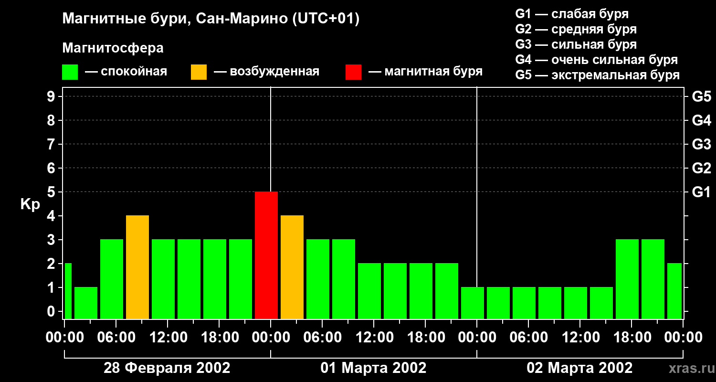The image size is (716, 382).
Task: Click the 'G3 — сильная буря' legend entry
Action: (x=576, y=44)
